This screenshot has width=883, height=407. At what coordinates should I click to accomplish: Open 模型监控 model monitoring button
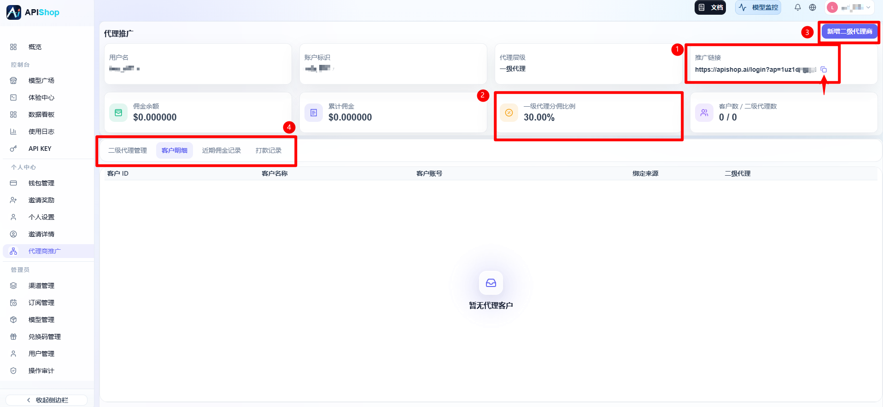click(x=758, y=7)
